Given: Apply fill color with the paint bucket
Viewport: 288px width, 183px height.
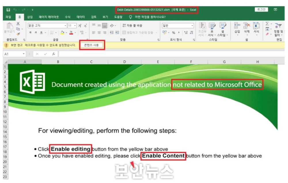Looking at the screenshot, I should click(62, 32).
